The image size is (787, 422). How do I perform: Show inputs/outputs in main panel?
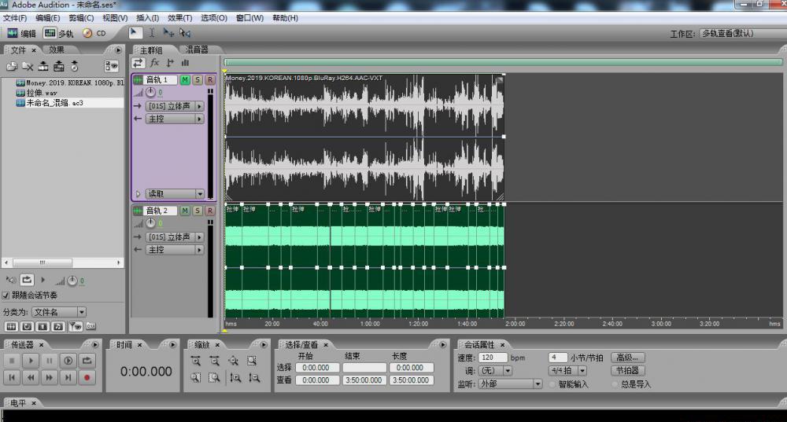[139, 63]
